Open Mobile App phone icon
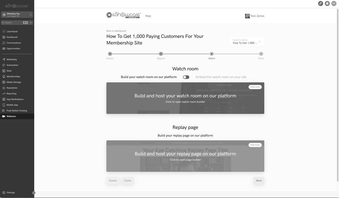339x198 pixels. (4, 105)
